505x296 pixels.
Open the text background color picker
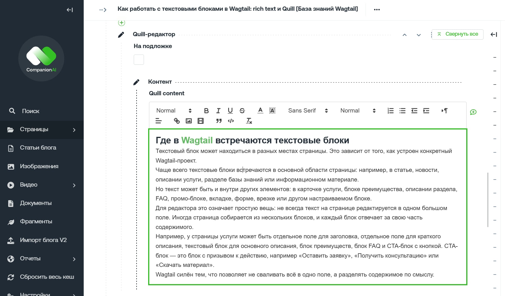click(x=272, y=111)
